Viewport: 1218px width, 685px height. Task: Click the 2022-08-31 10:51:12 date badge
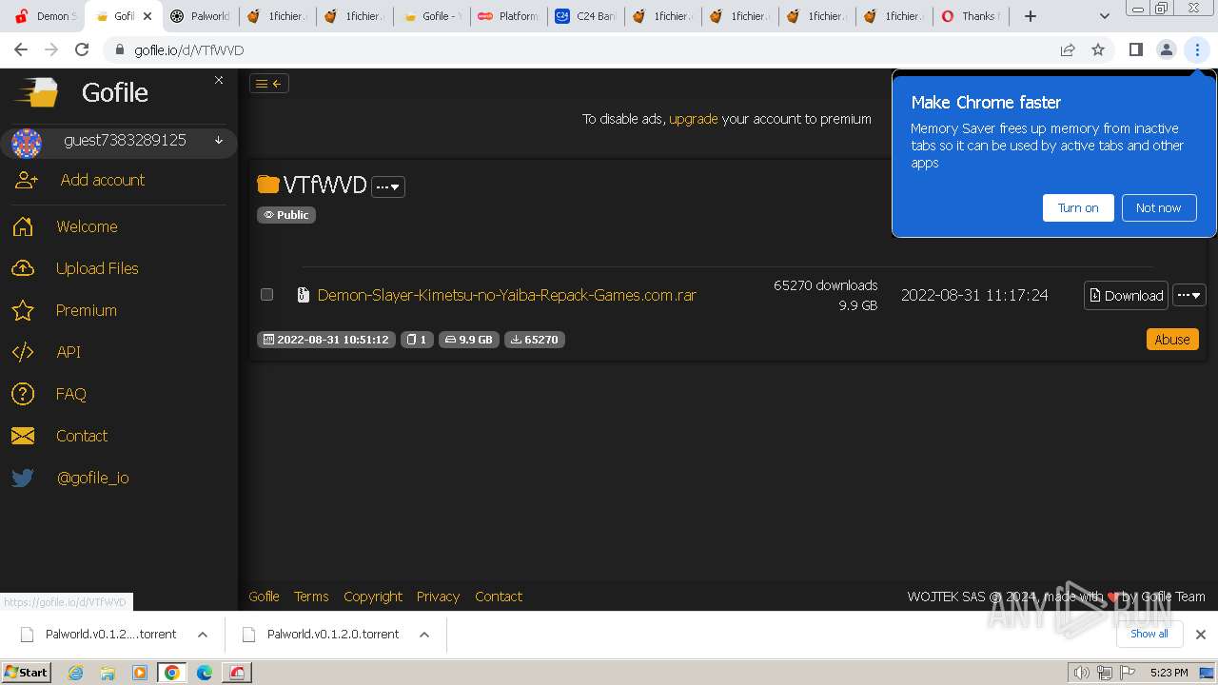coord(325,340)
